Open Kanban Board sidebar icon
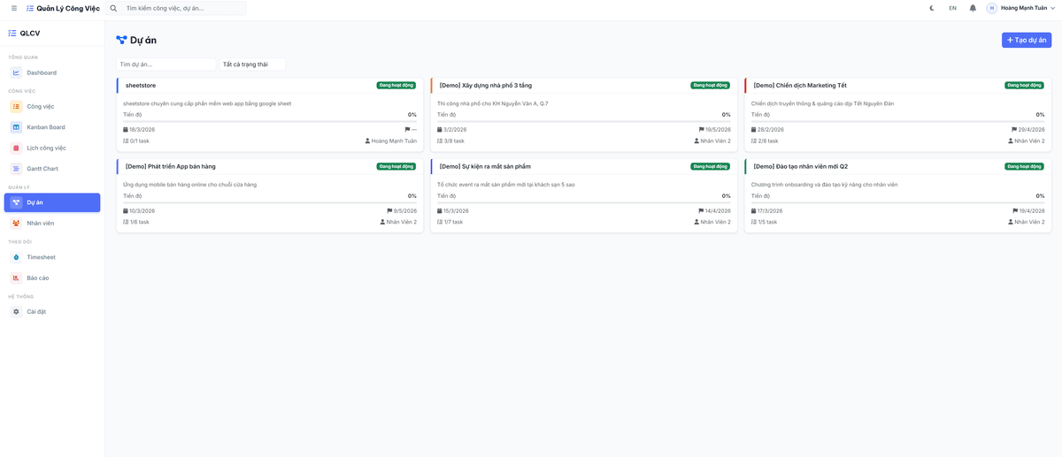Screen dimensions: 1062x457 (16, 127)
